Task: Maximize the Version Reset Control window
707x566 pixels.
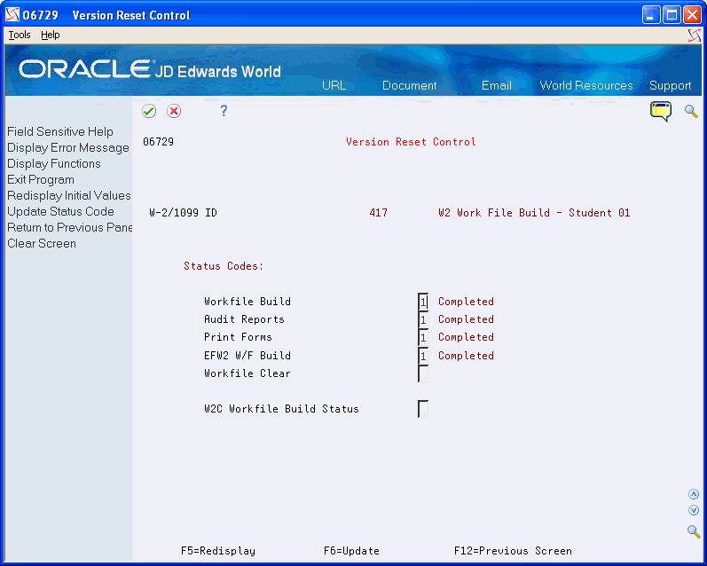Action: point(672,15)
